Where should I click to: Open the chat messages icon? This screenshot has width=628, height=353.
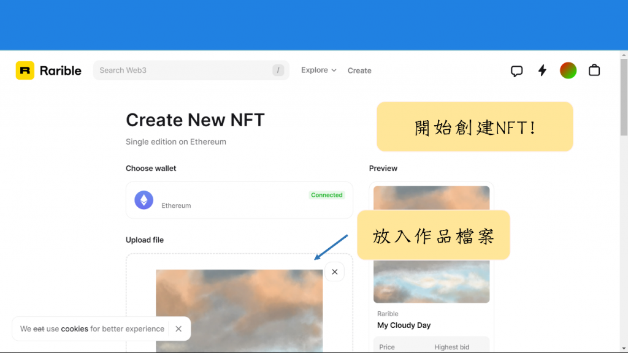(516, 71)
